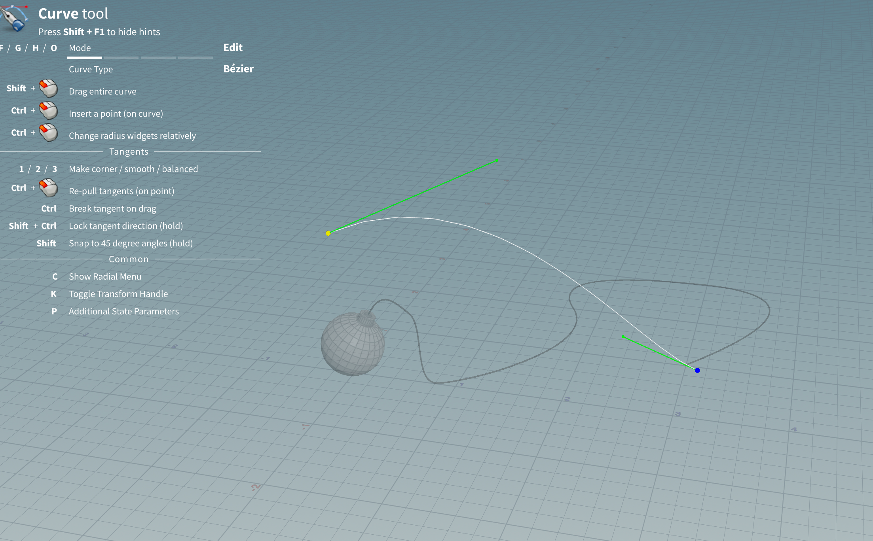873x541 pixels.
Task: Select the blue curve end point
Action: [697, 370]
